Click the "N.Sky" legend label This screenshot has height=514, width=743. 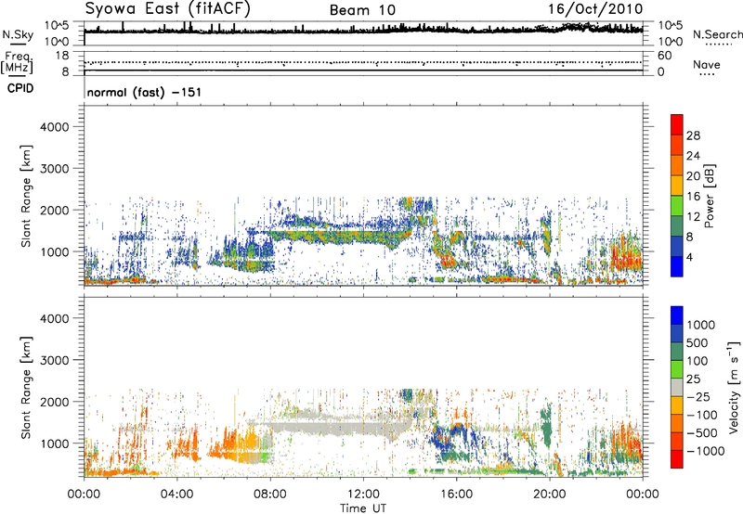tap(18, 34)
